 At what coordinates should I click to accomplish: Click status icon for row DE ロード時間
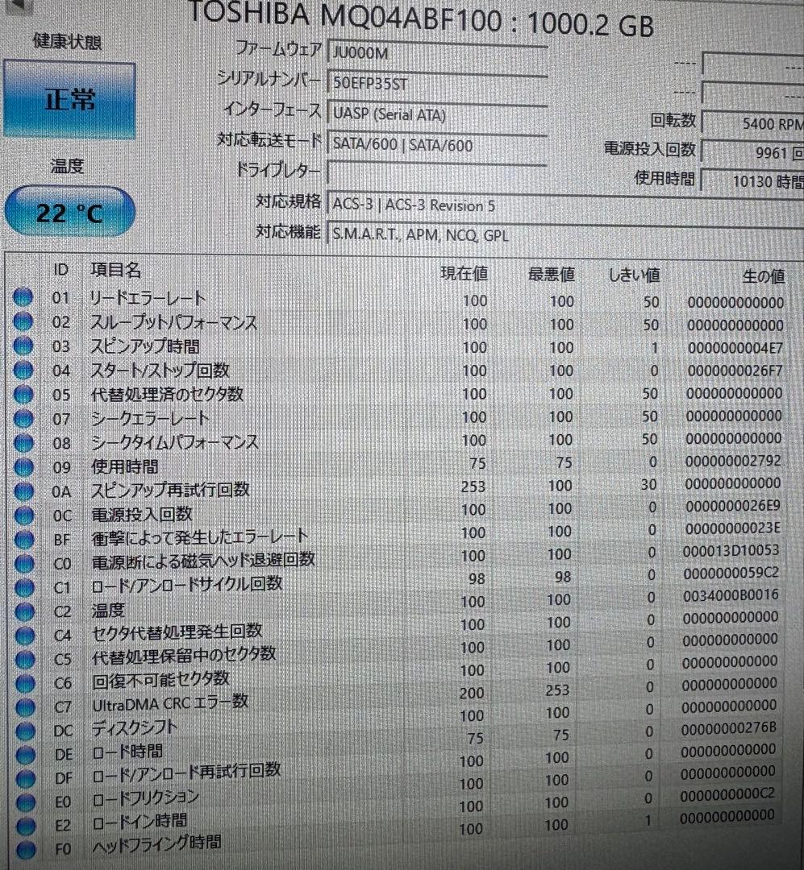tap(26, 755)
